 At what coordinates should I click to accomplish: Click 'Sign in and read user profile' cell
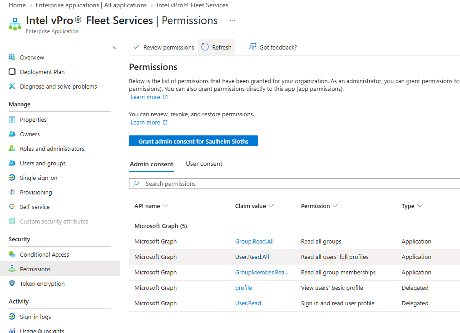[337, 303]
